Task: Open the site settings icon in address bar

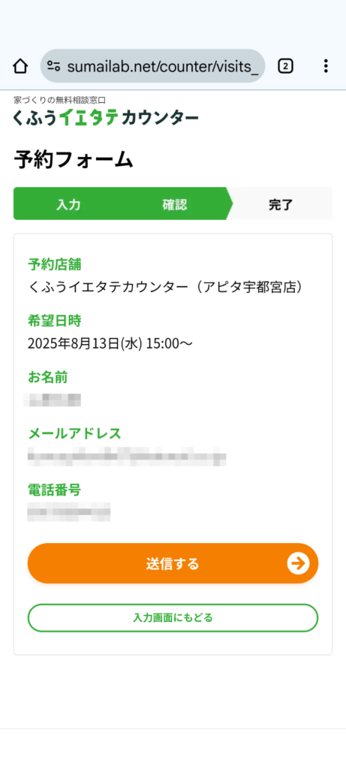Action: [53, 66]
